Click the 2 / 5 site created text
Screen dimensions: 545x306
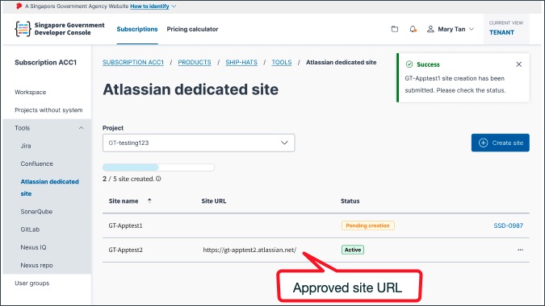click(x=128, y=179)
